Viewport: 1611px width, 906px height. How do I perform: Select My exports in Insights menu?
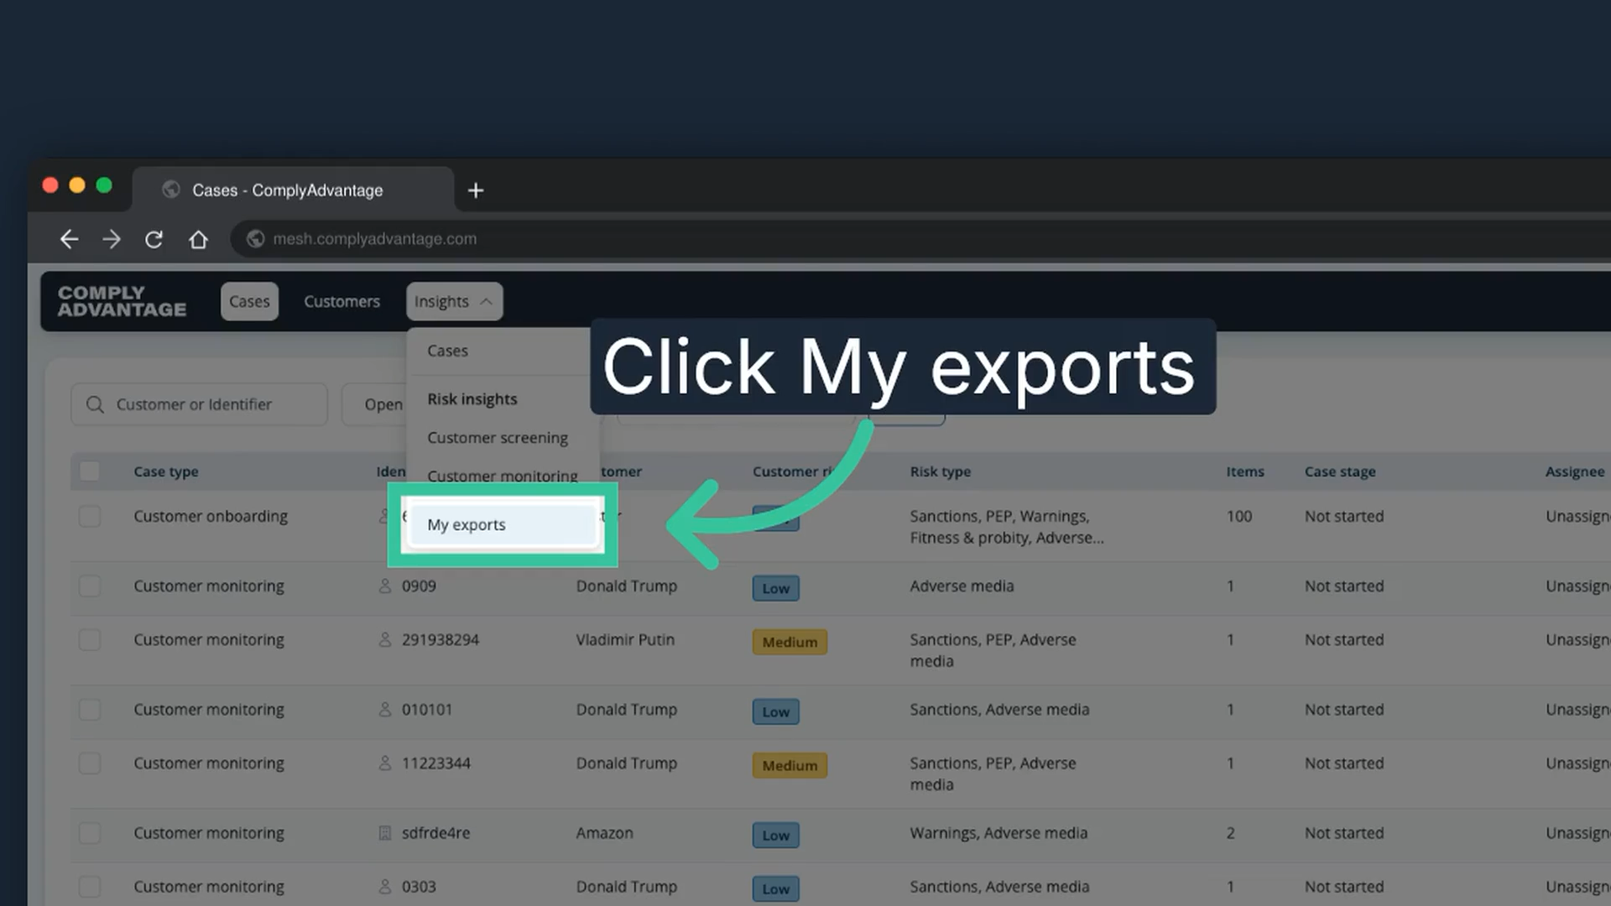click(x=502, y=525)
